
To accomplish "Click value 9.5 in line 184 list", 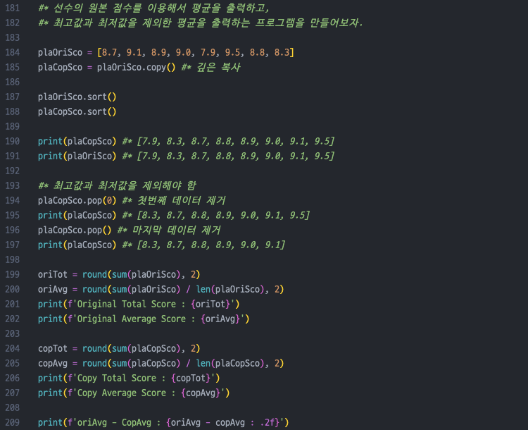I will point(233,52).
